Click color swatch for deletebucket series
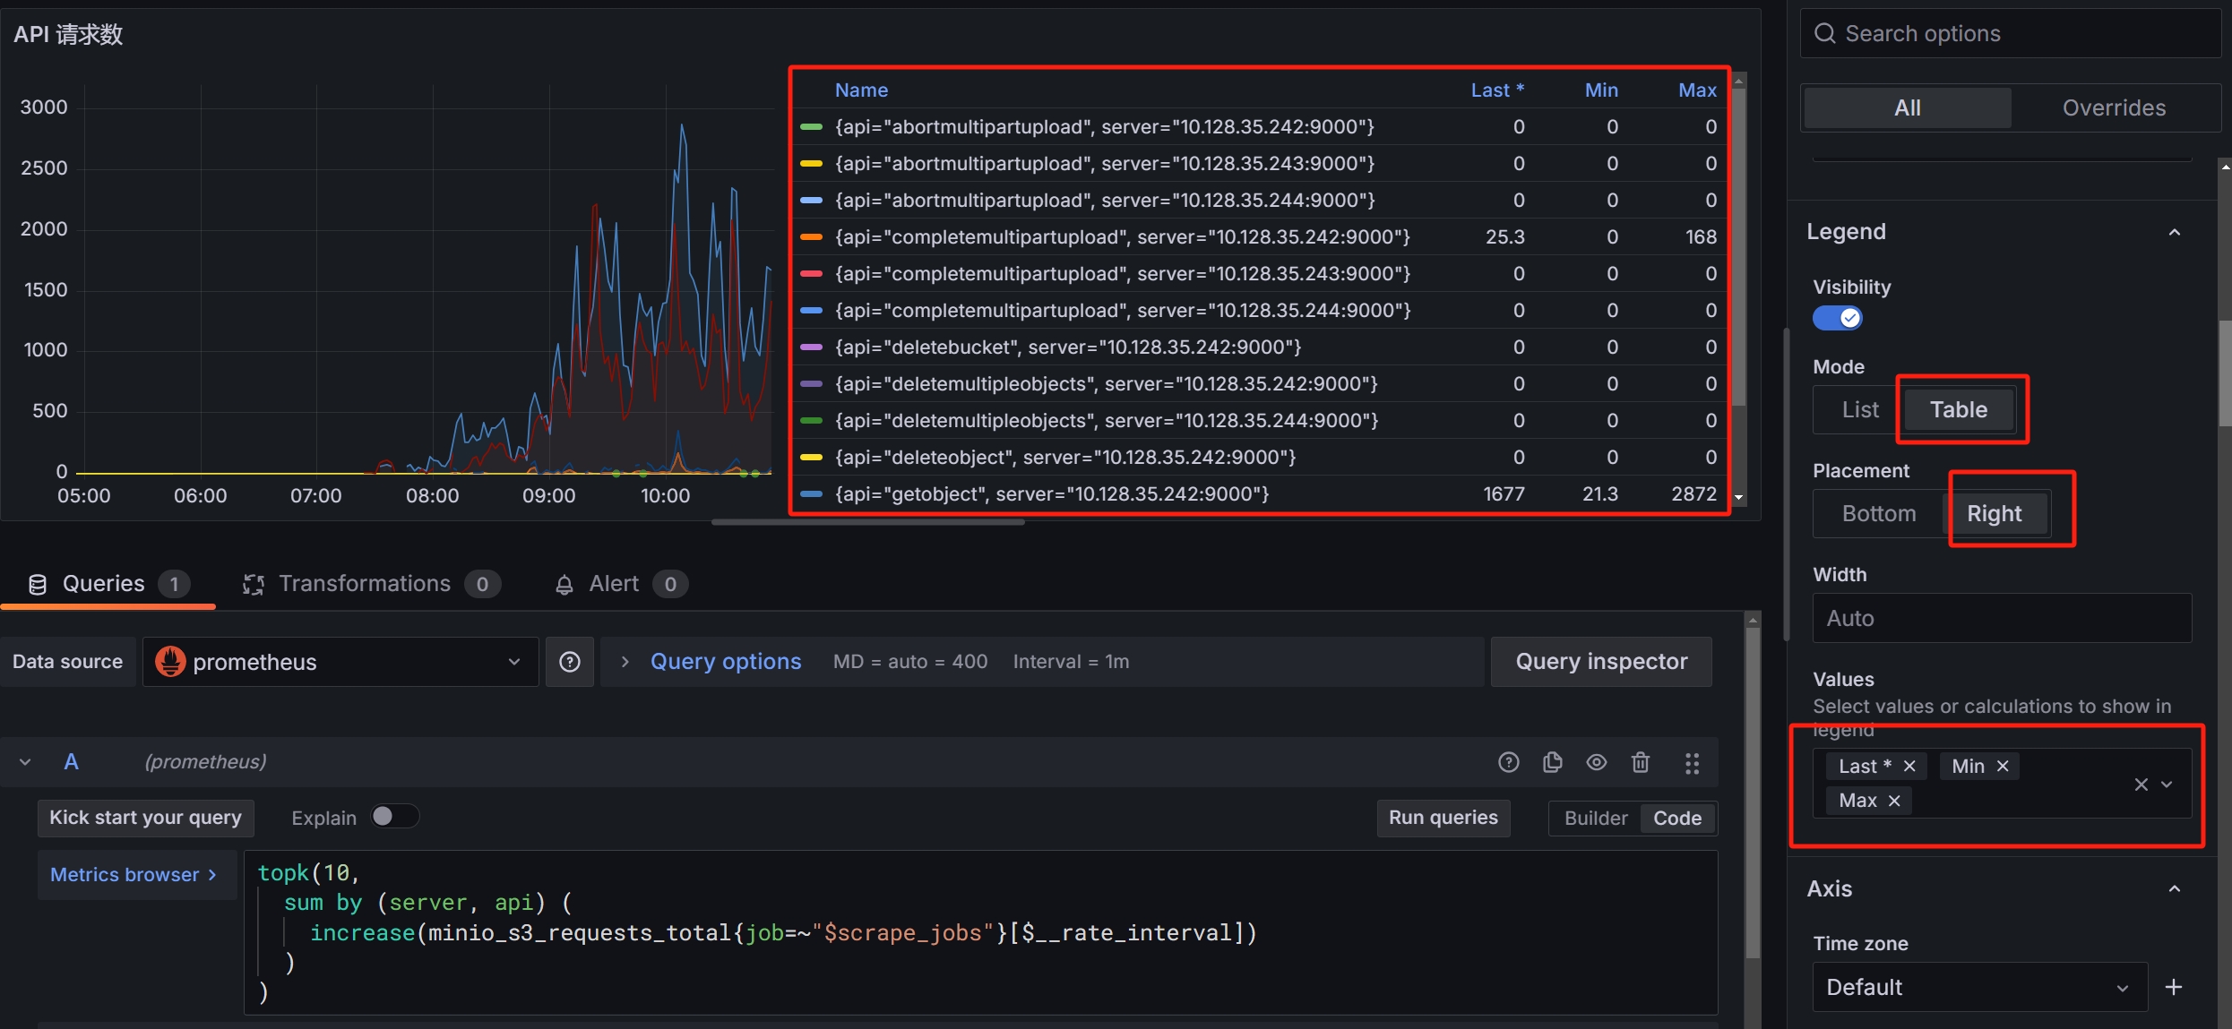The width and height of the screenshot is (2232, 1029). coord(811,347)
